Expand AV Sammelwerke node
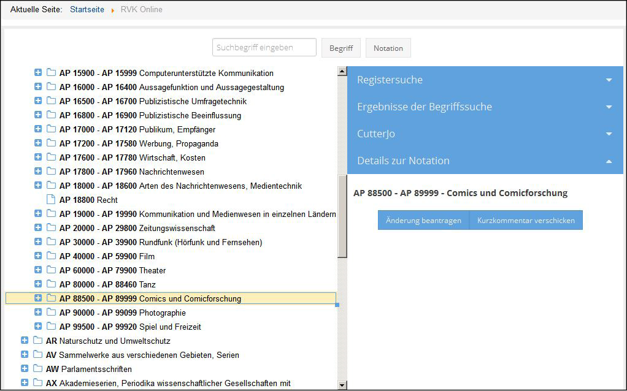Viewport: 627px width, 391px height. [x=25, y=354]
